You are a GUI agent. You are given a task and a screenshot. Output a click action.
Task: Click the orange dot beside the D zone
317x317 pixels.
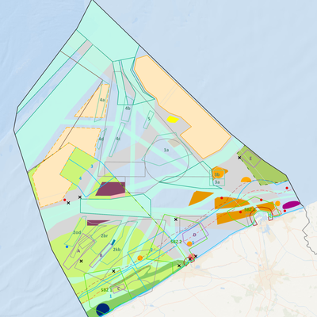pos(189,243)
